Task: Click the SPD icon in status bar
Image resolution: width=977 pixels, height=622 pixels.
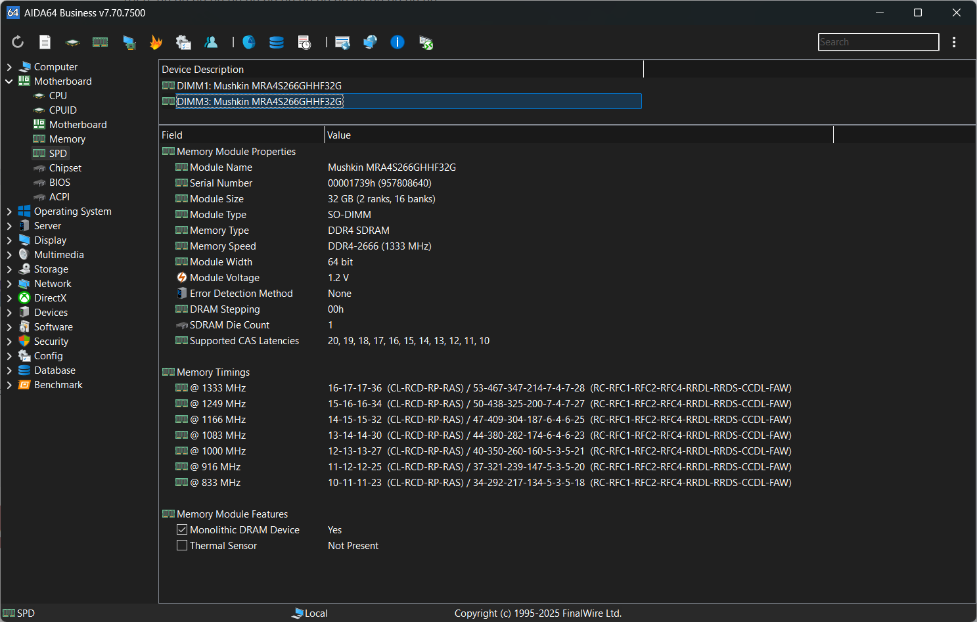Action: point(9,613)
